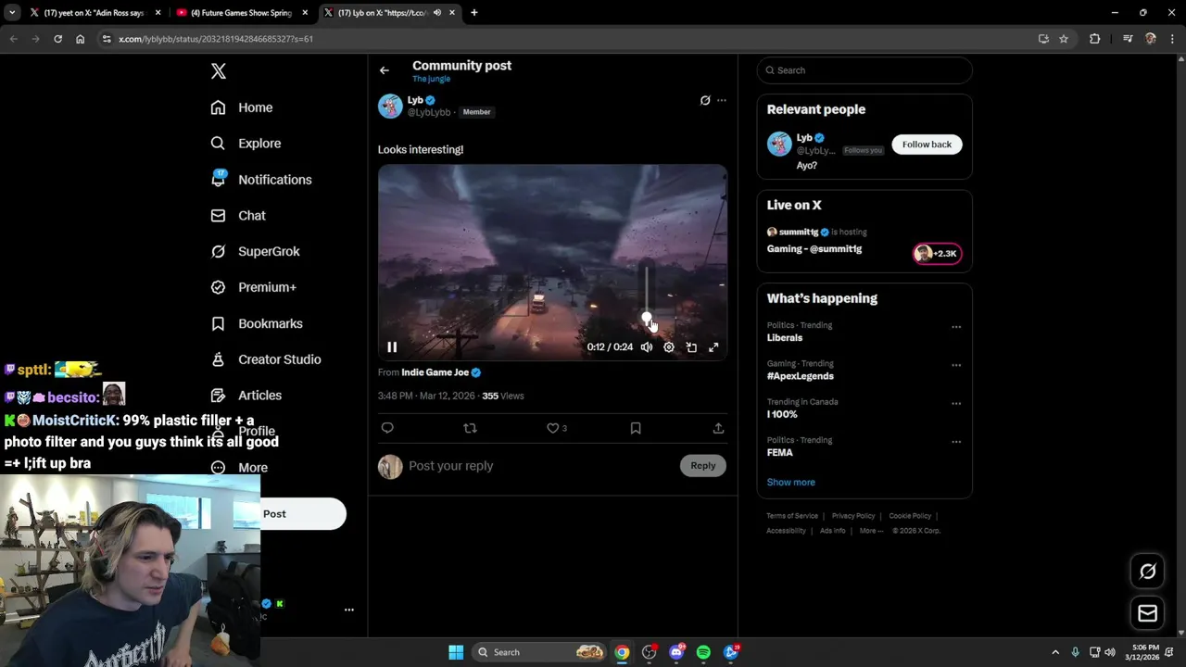Click the Reply button
Image resolution: width=1186 pixels, height=667 pixels.
[703, 466]
